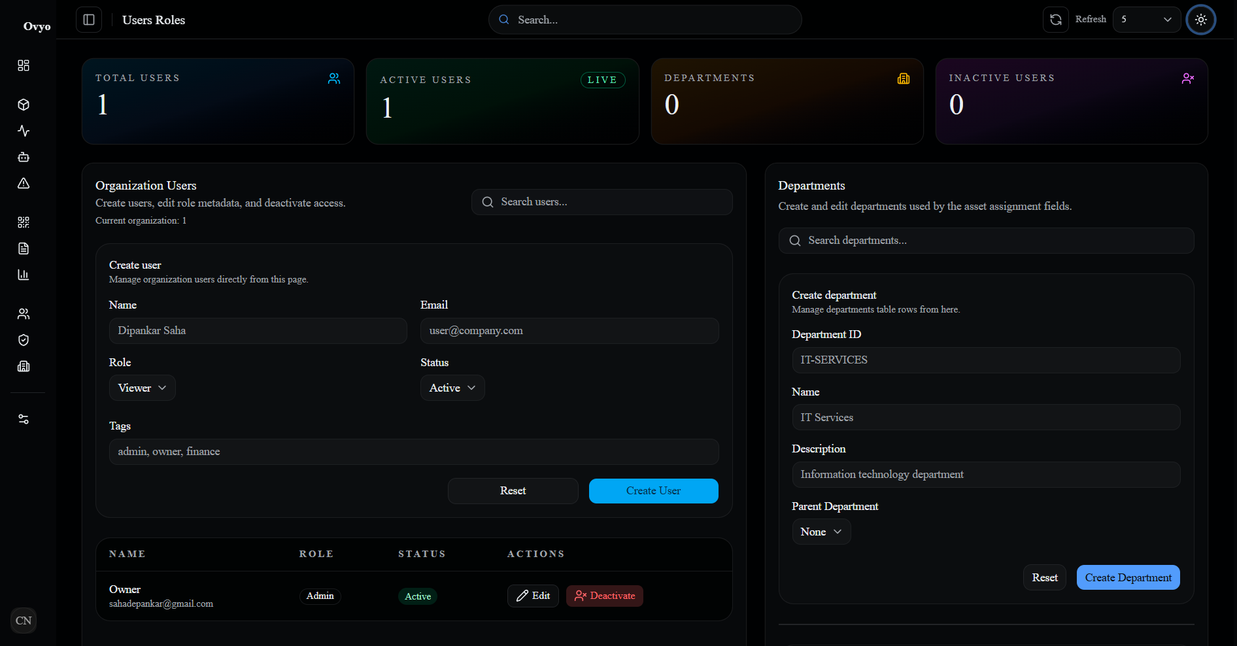Viewport: 1237px width, 646px height.
Task: Click building icon on Departments card
Action: click(904, 78)
